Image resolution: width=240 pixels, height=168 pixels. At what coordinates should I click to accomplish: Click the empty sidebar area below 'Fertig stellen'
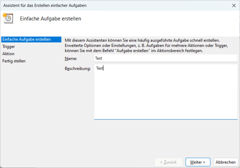point(30,110)
